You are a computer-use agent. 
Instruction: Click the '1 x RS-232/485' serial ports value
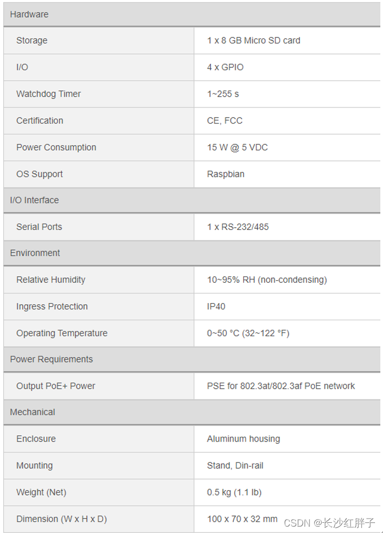tap(238, 227)
